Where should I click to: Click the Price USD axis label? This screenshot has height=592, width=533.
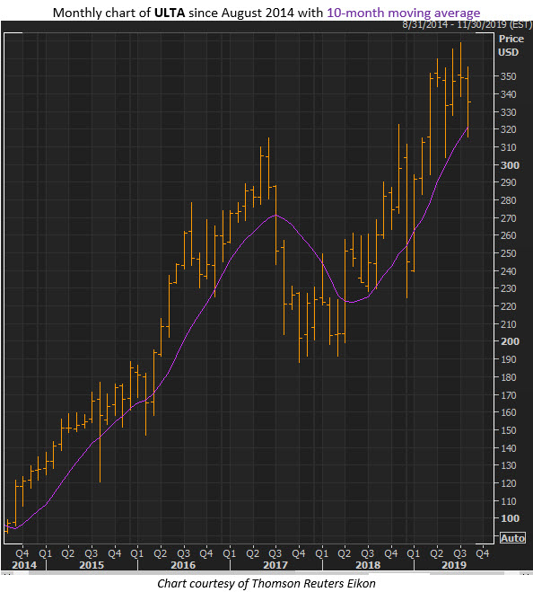pyautogui.click(x=511, y=45)
